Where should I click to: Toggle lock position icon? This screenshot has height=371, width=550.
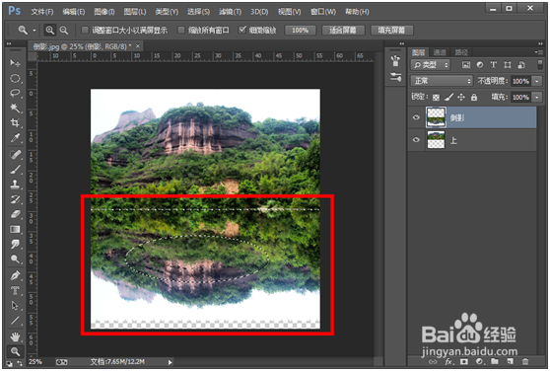pos(461,97)
